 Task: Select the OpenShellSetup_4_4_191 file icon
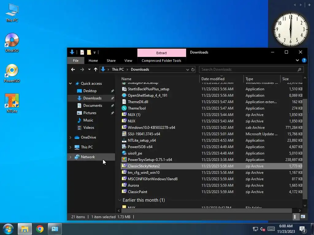tap(124, 95)
